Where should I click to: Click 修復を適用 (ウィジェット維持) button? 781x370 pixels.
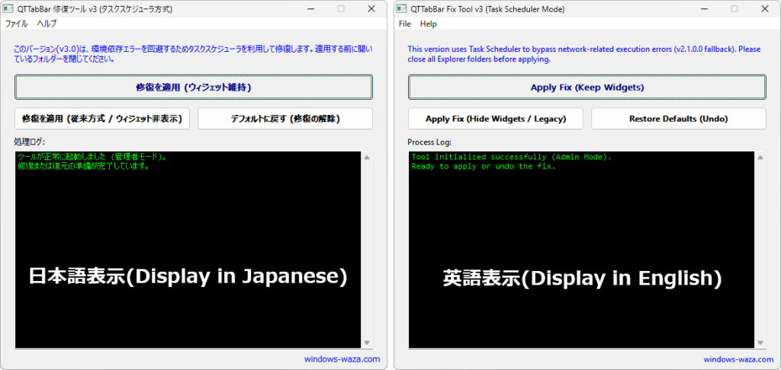point(193,88)
